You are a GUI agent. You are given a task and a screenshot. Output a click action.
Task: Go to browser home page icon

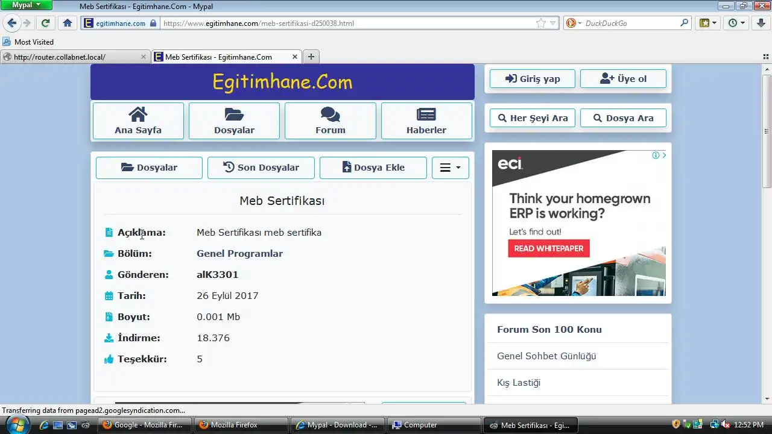point(68,24)
